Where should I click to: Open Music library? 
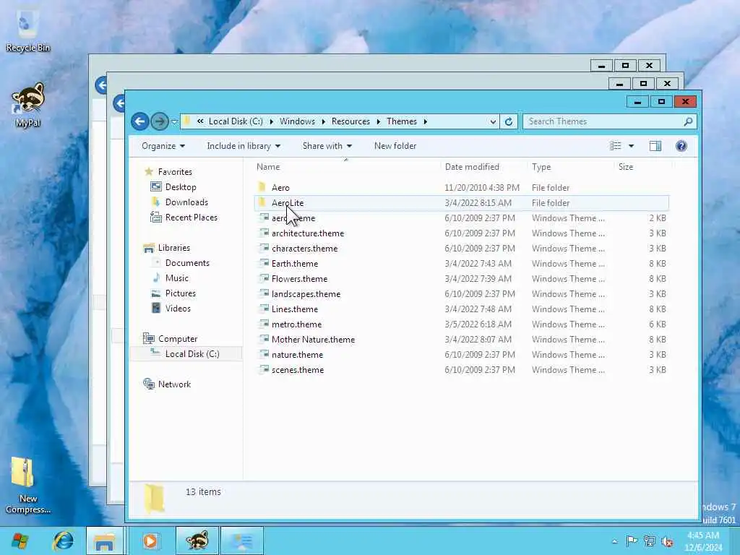tap(176, 278)
